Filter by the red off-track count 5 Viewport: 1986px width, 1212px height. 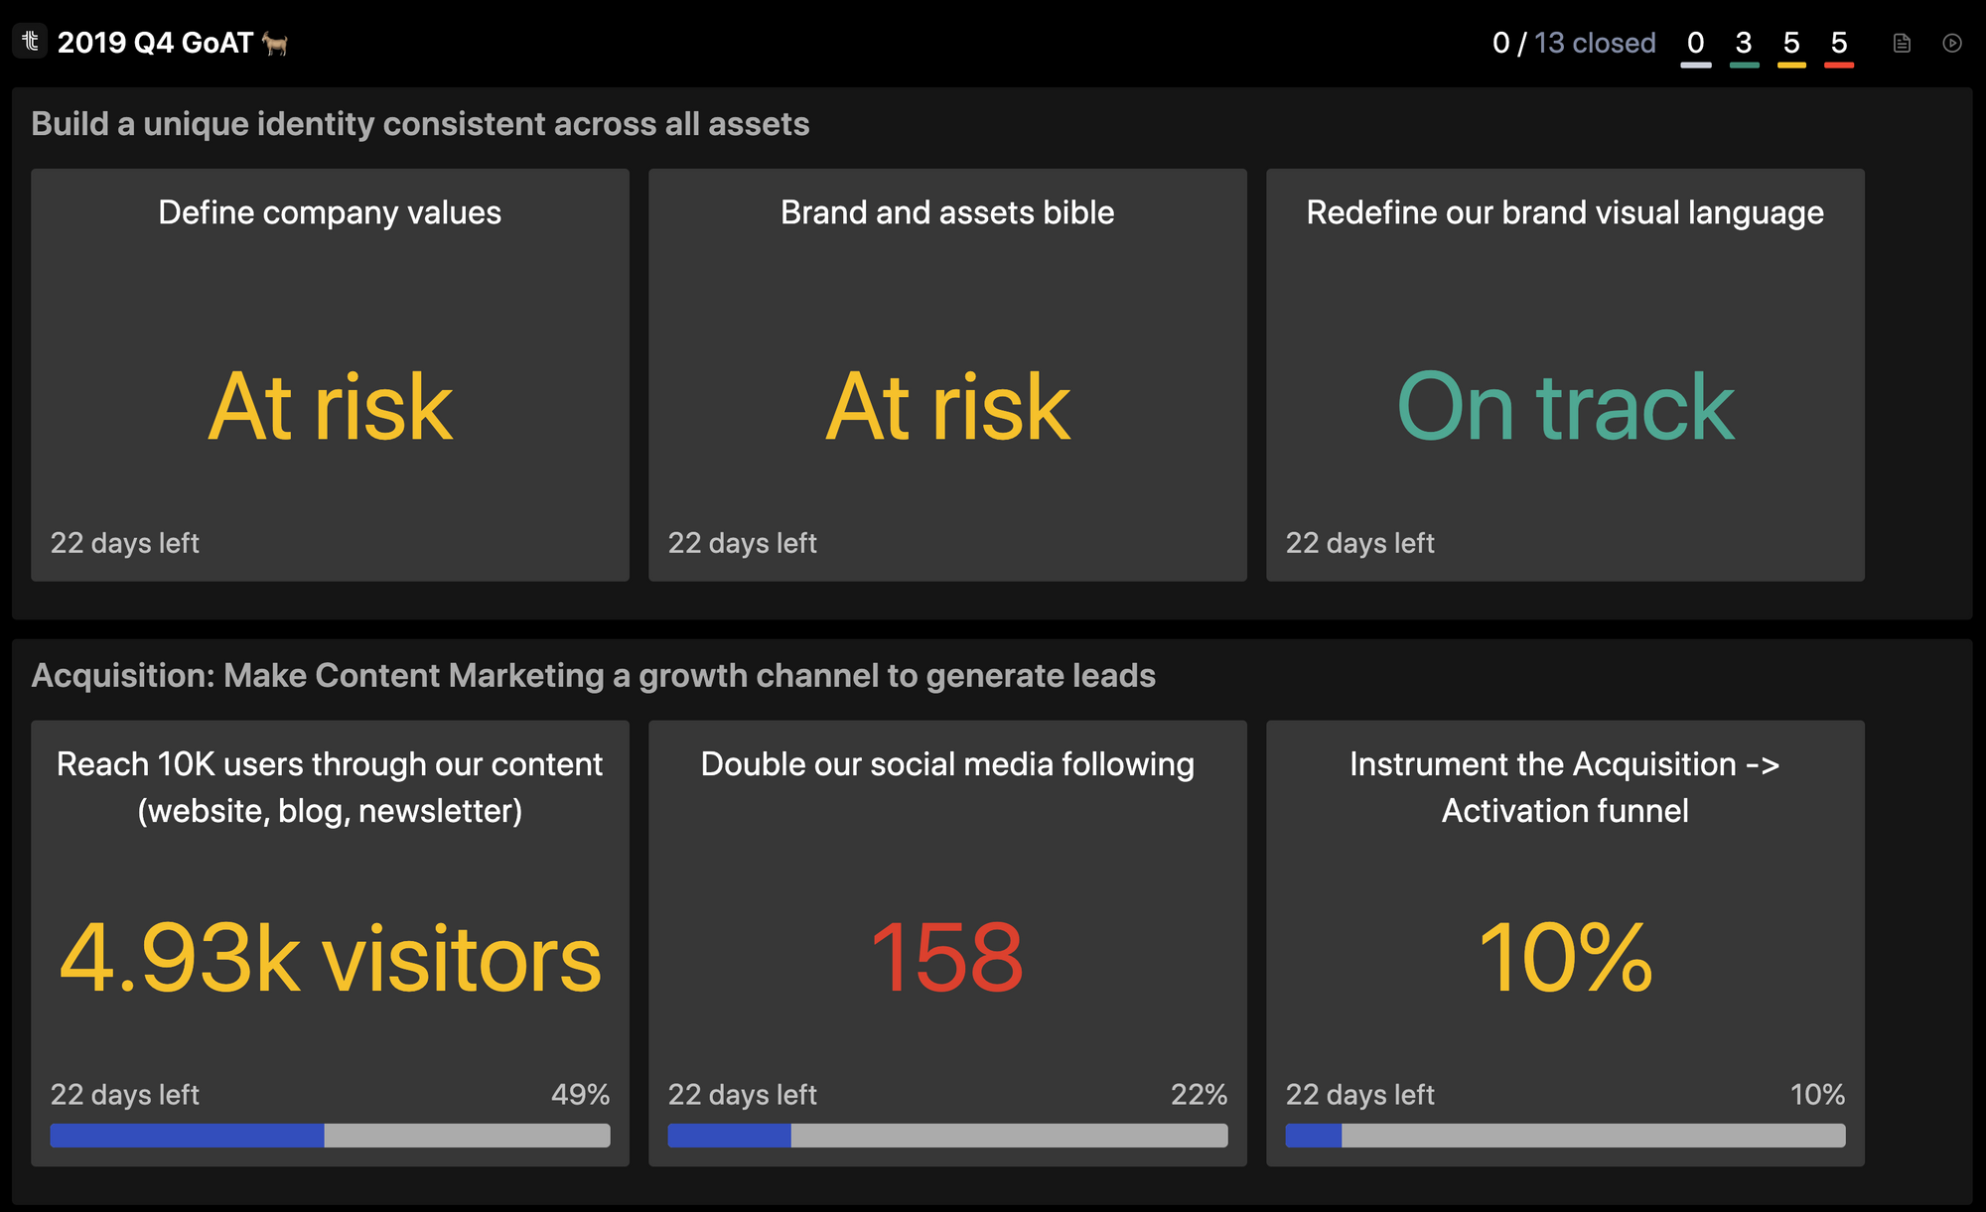[x=1839, y=44]
